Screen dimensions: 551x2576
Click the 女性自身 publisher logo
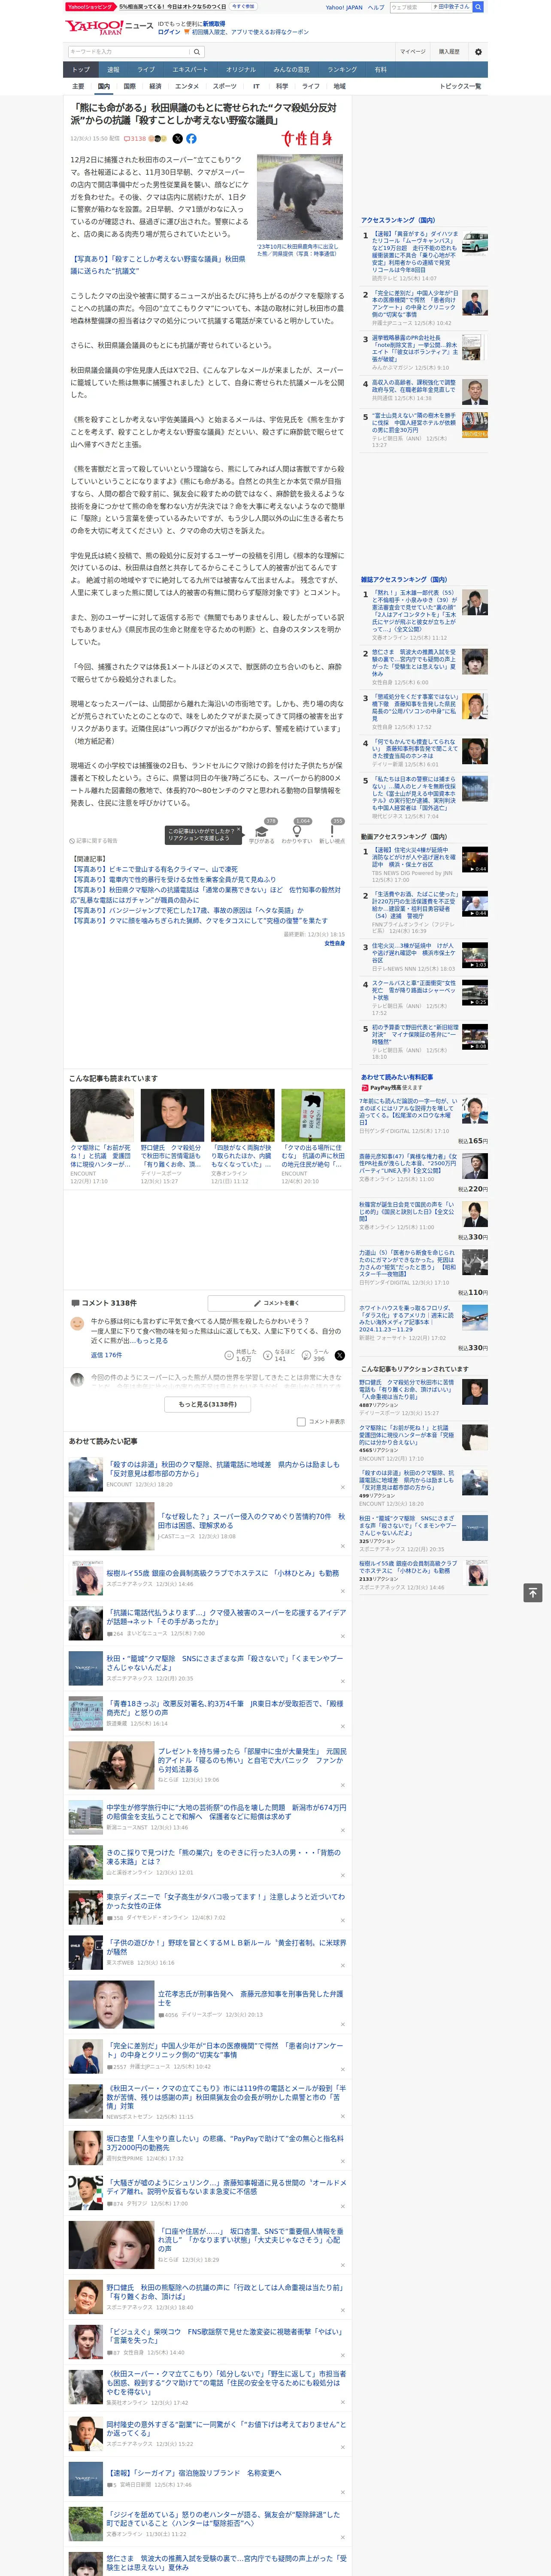tap(306, 139)
